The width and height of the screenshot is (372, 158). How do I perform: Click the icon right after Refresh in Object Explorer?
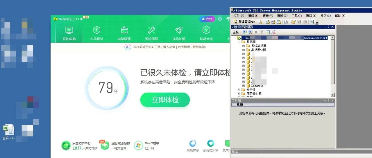pos(273,32)
